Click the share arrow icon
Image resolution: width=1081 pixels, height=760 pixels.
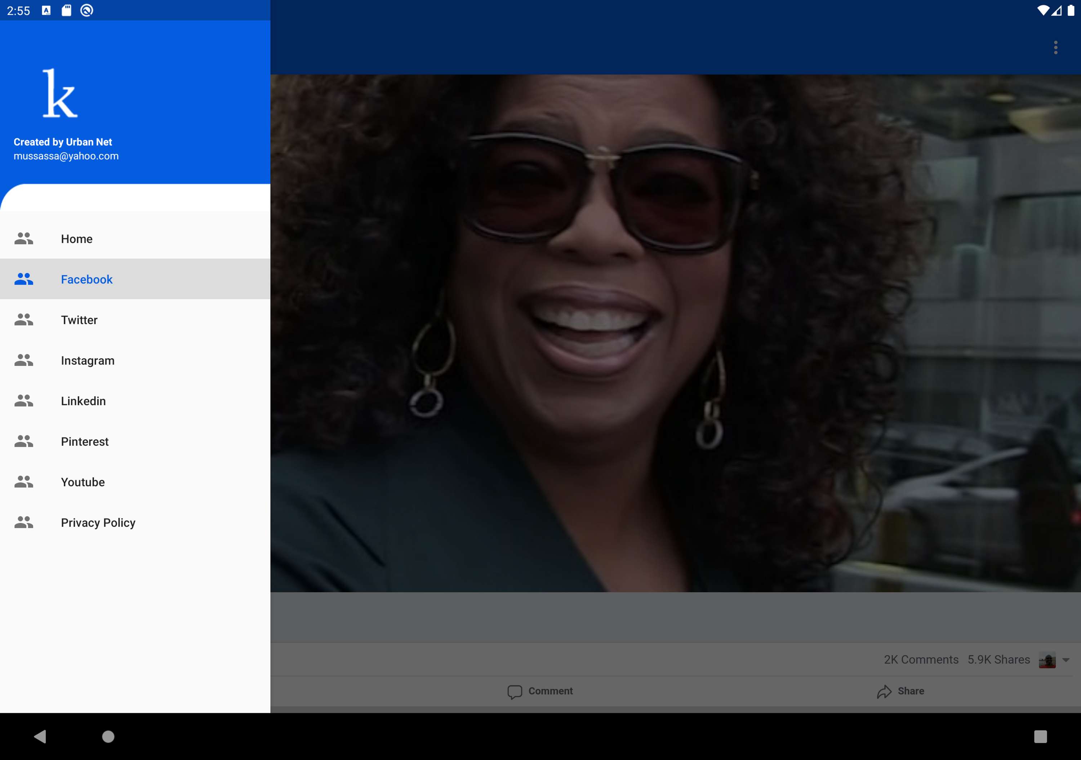(x=884, y=691)
